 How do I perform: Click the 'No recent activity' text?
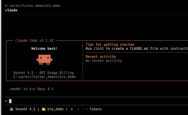click(x=104, y=61)
